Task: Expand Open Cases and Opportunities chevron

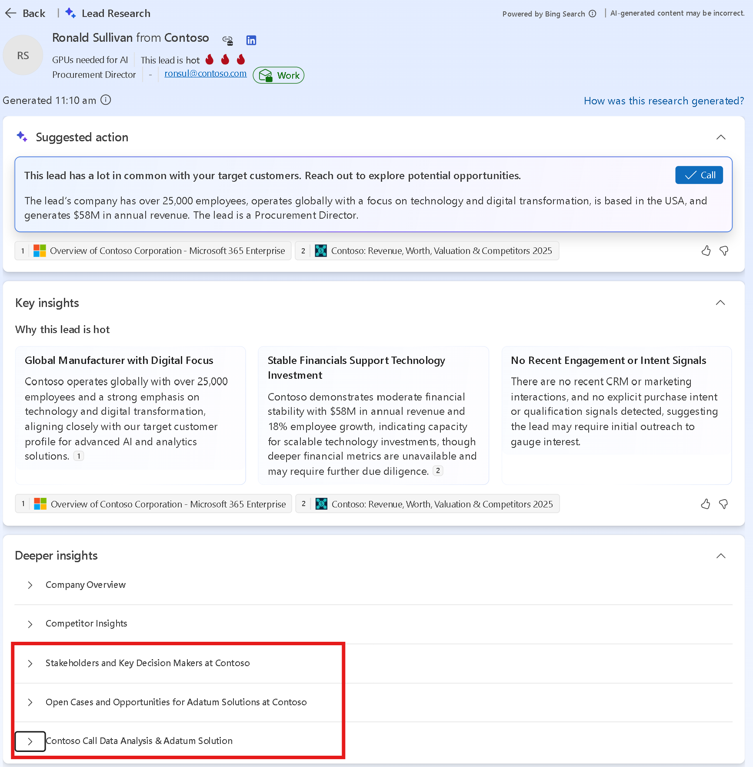Action: [x=30, y=702]
